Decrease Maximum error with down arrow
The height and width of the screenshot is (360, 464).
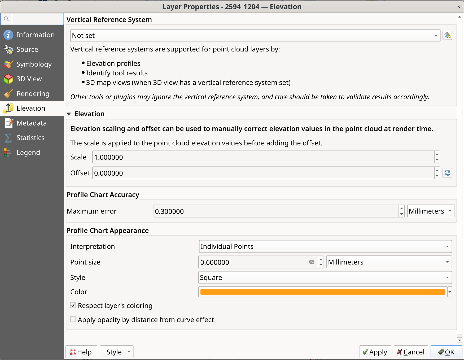coord(402,214)
